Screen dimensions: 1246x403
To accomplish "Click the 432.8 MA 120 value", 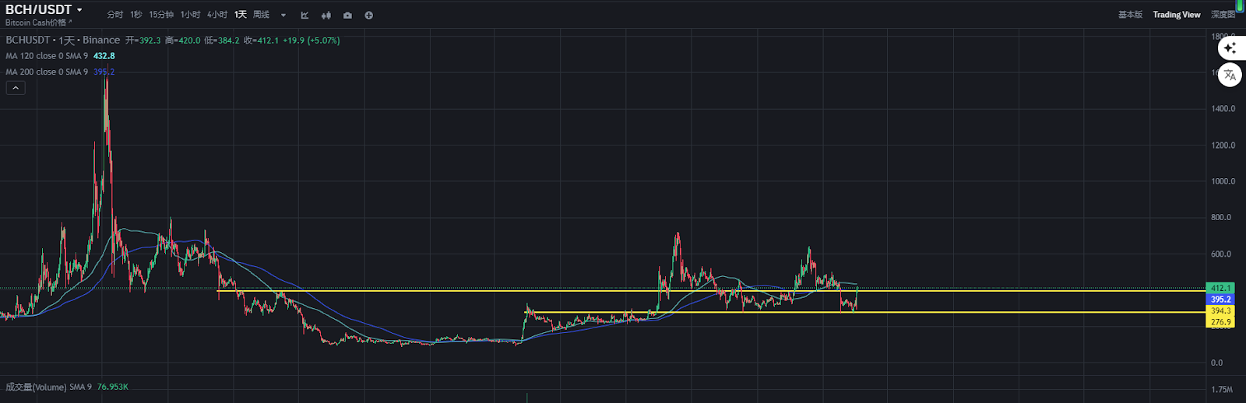I will point(104,56).
